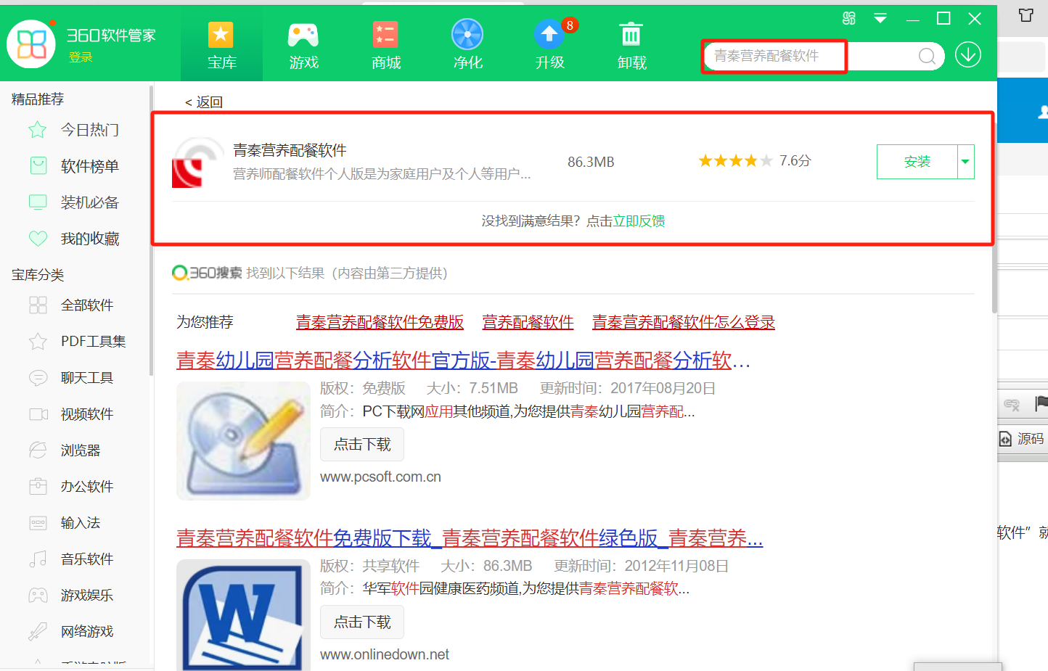Install the 青秦营养配餐软件 app
This screenshot has height=671, width=1048.
917,162
